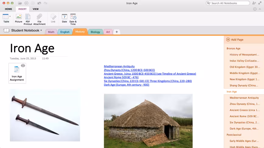This screenshot has height=148, width=264.
Task: Undo the last action
Action: coord(39,3)
